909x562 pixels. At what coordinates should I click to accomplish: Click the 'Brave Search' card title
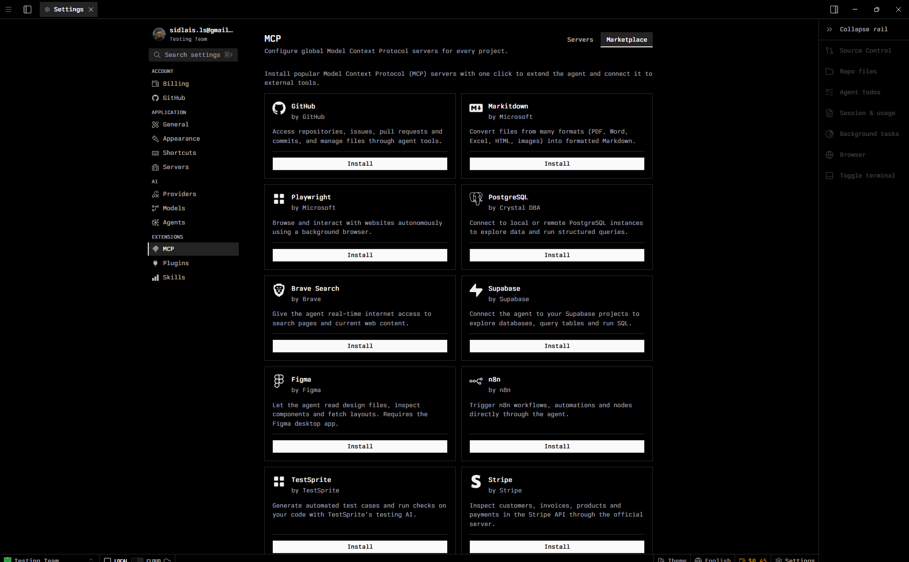click(315, 288)
